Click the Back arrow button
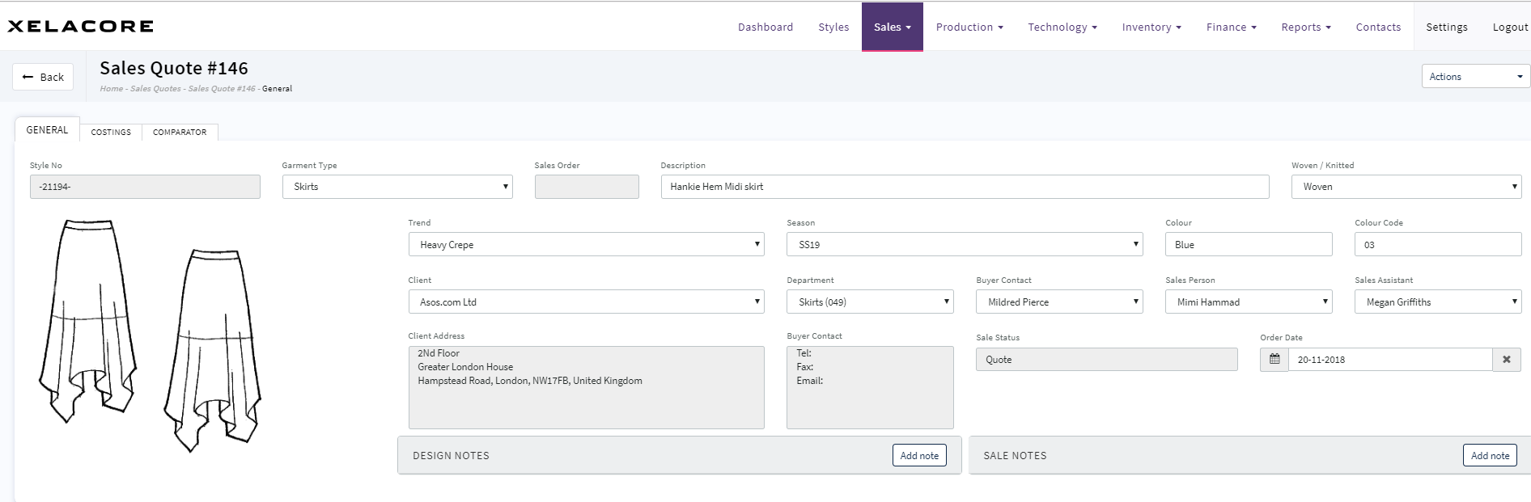 43,77
